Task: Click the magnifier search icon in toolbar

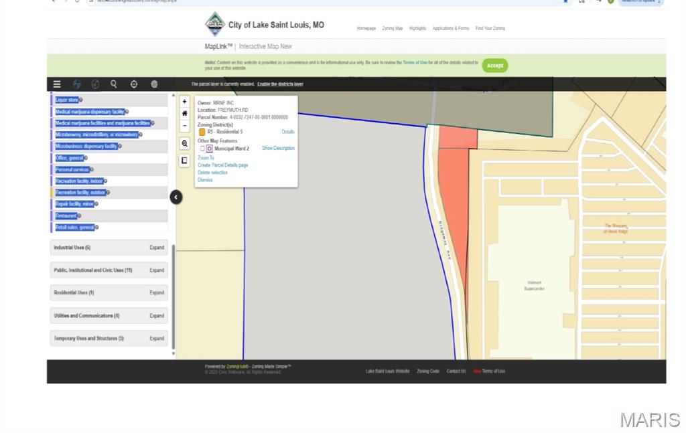Action: [x=114, y=84]
